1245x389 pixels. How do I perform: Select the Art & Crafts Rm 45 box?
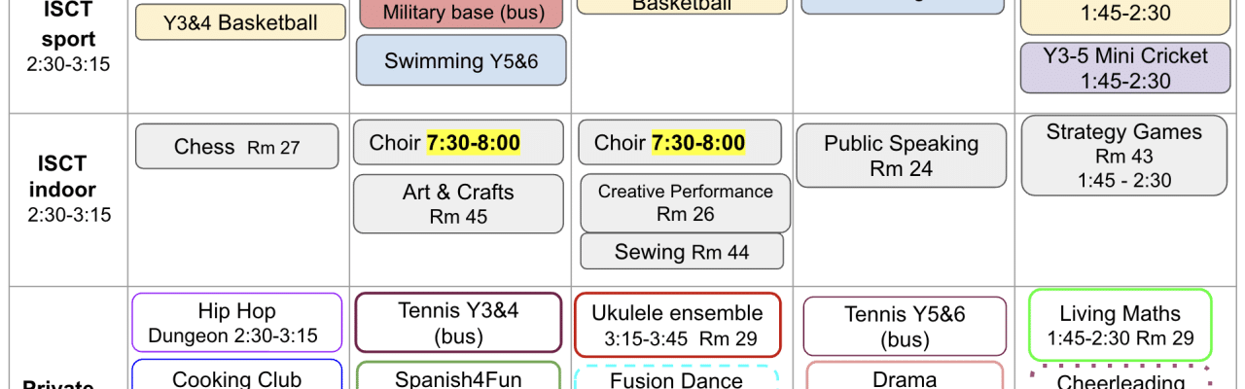(x=458, y=204)
